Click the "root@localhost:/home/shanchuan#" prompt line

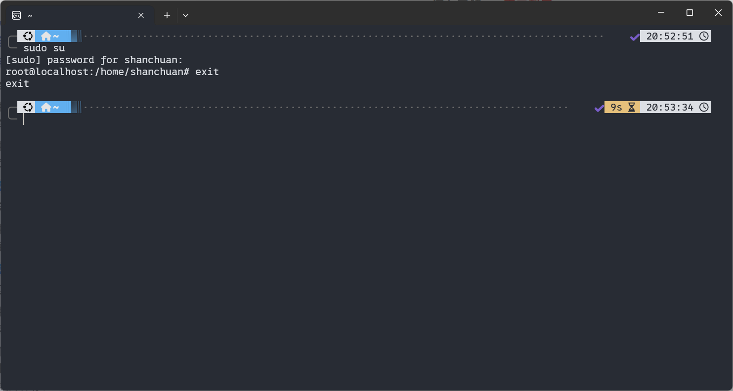point(97,72)
